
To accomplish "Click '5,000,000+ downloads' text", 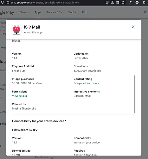I will tap(87, 71).
